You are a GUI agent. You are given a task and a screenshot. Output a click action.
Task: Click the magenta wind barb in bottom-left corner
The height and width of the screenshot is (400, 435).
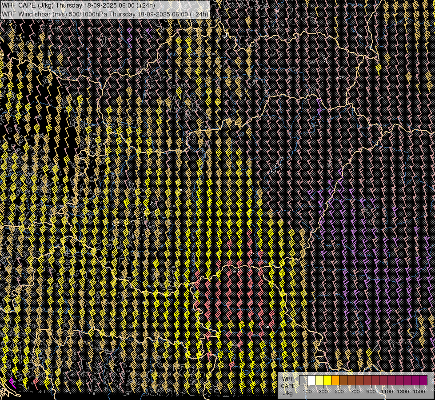click(x=12, y=382)
